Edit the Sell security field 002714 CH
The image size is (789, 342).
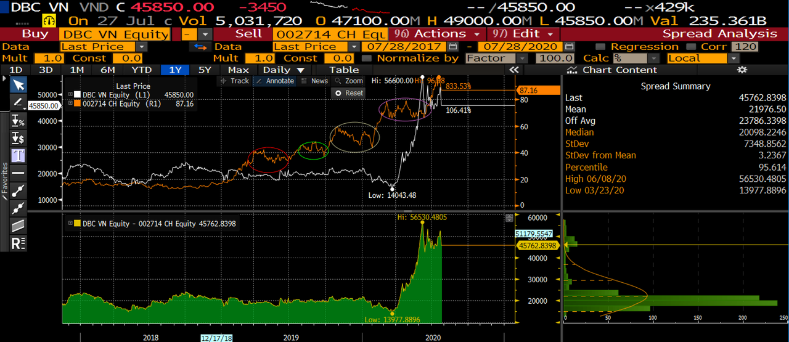[330, 35]
